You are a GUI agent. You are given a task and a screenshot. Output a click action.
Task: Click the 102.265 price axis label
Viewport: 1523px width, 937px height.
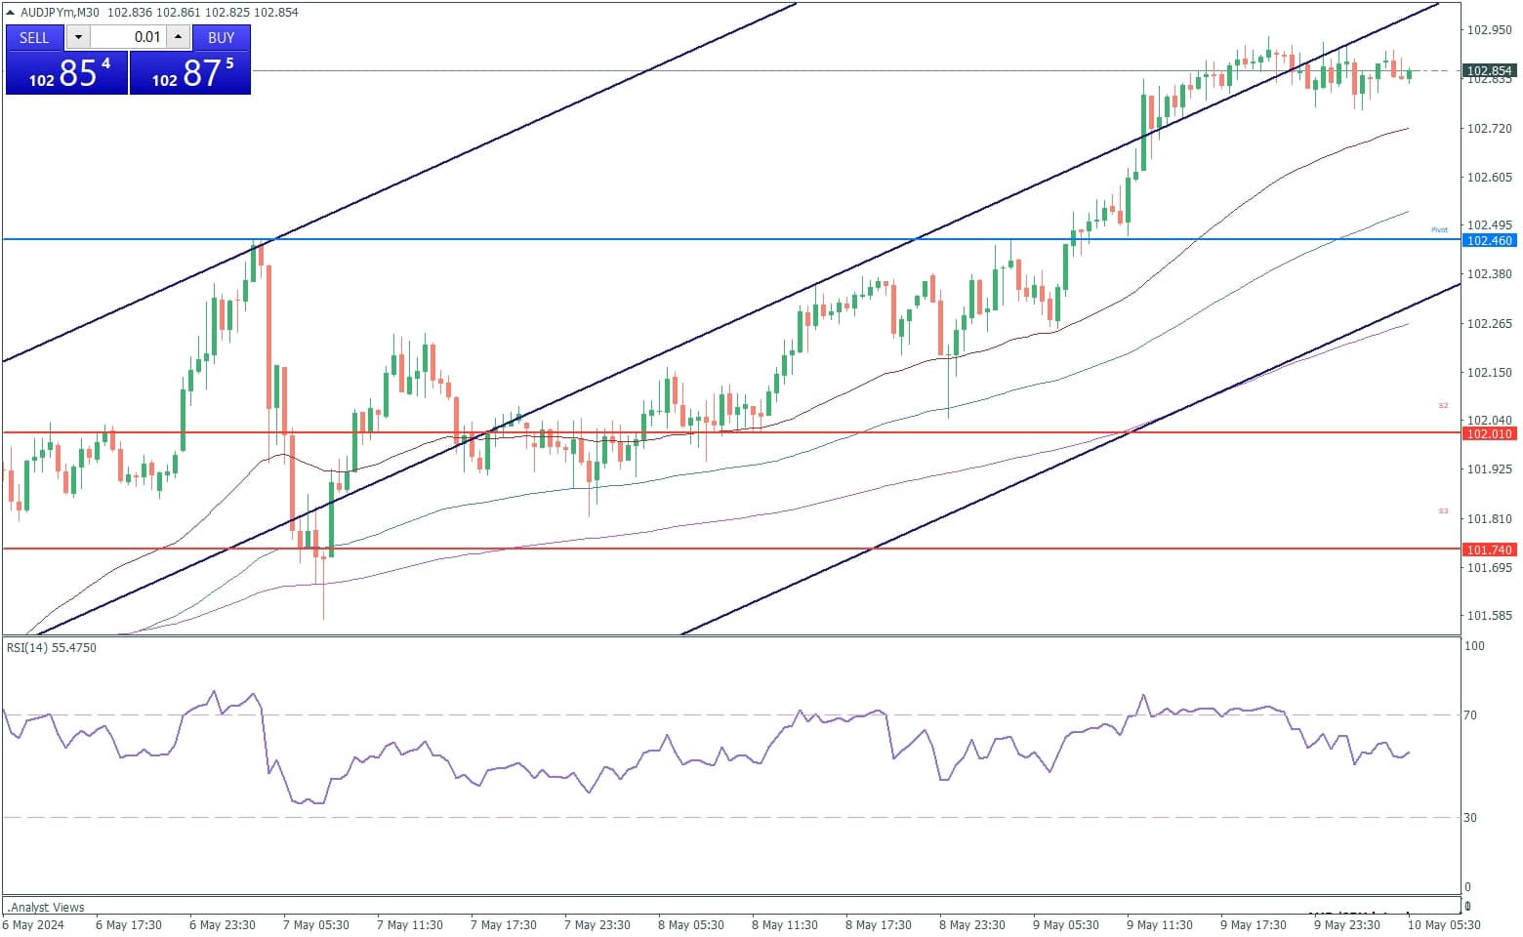coord(1490,323)
